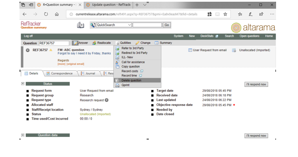Click the Oprint printer icon

117,85
